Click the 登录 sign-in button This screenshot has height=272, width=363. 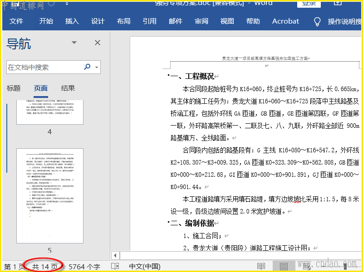(312, 3)
